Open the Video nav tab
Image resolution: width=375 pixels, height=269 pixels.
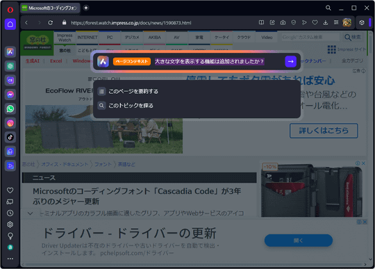(x=267, y=38)
